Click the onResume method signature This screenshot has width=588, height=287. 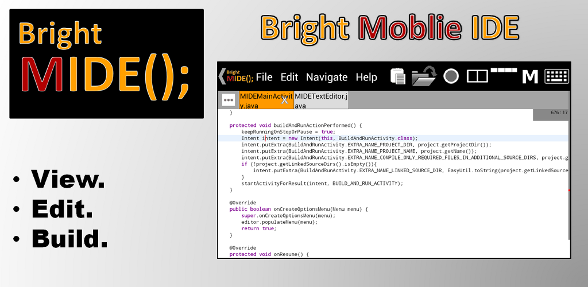click(269, 254)
